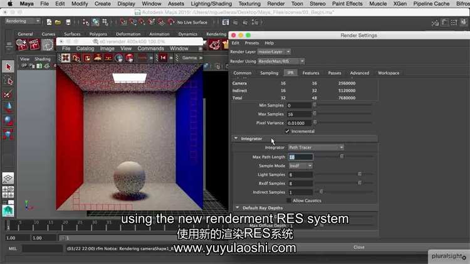
Task: Open the Commands menu in render view
Action: pos(150,48)
